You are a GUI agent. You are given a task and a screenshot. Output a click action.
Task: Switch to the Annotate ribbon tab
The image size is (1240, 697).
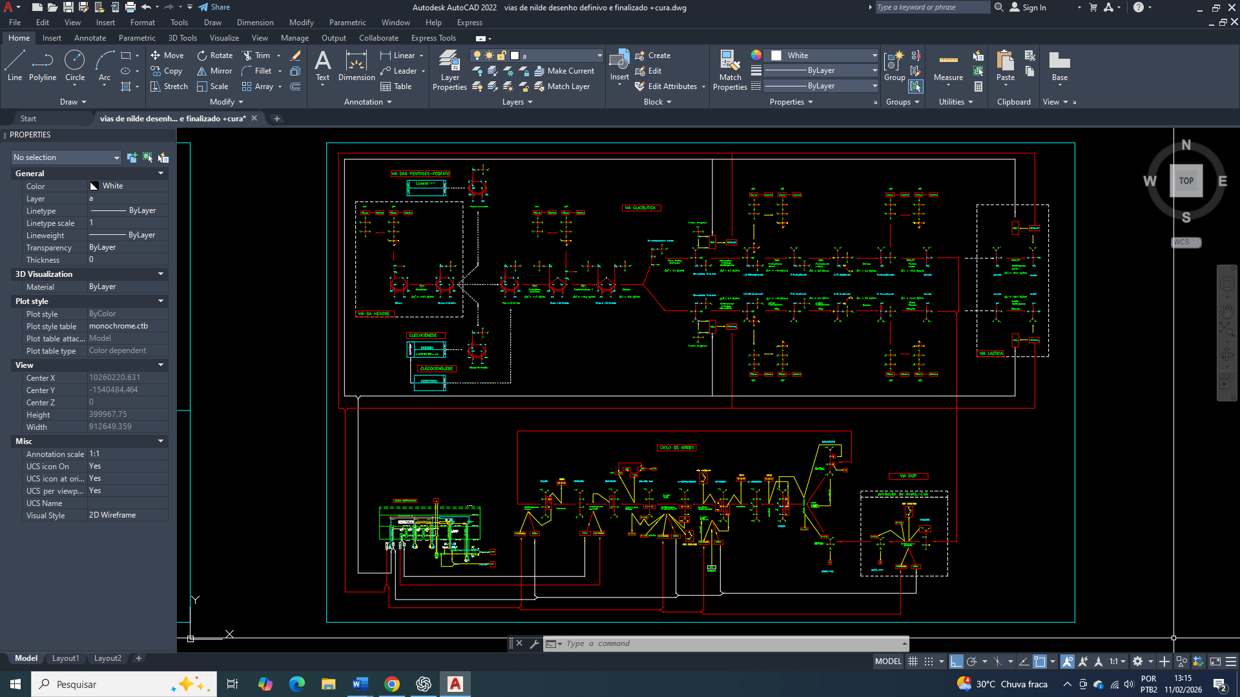click(90, 38)
